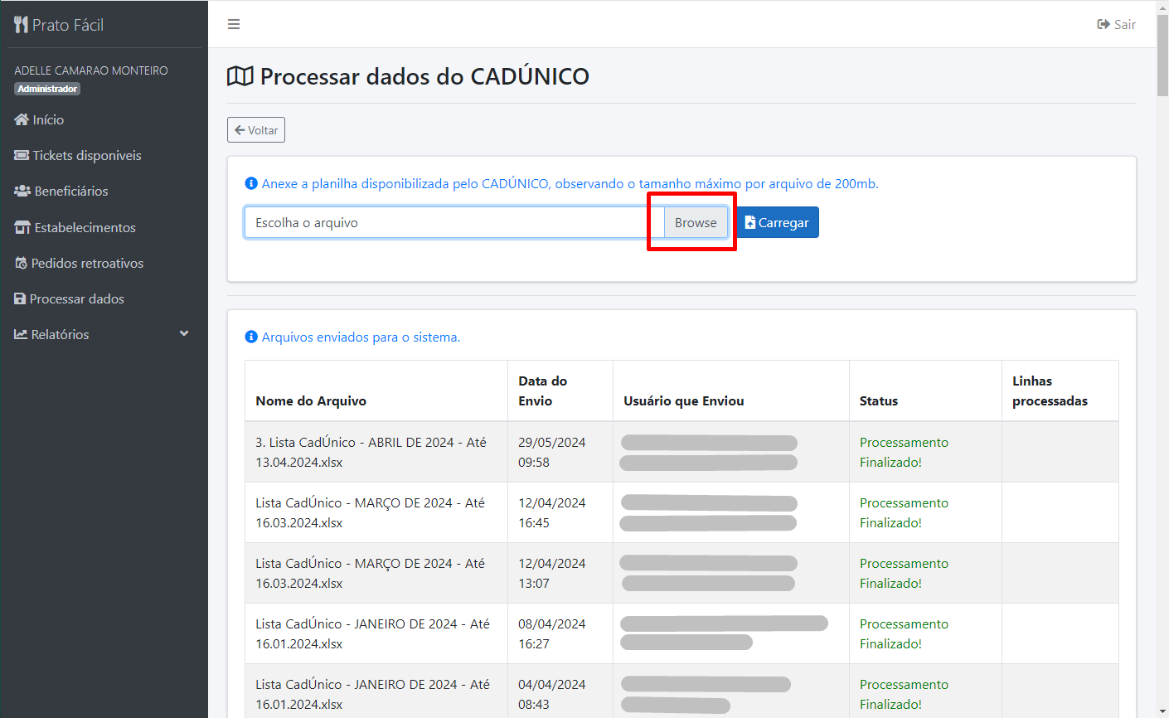Click the save icon beside Processar dados
The height and width of the screenshot is (718, 1169).
pyautogui.click(x=20, y=299)
